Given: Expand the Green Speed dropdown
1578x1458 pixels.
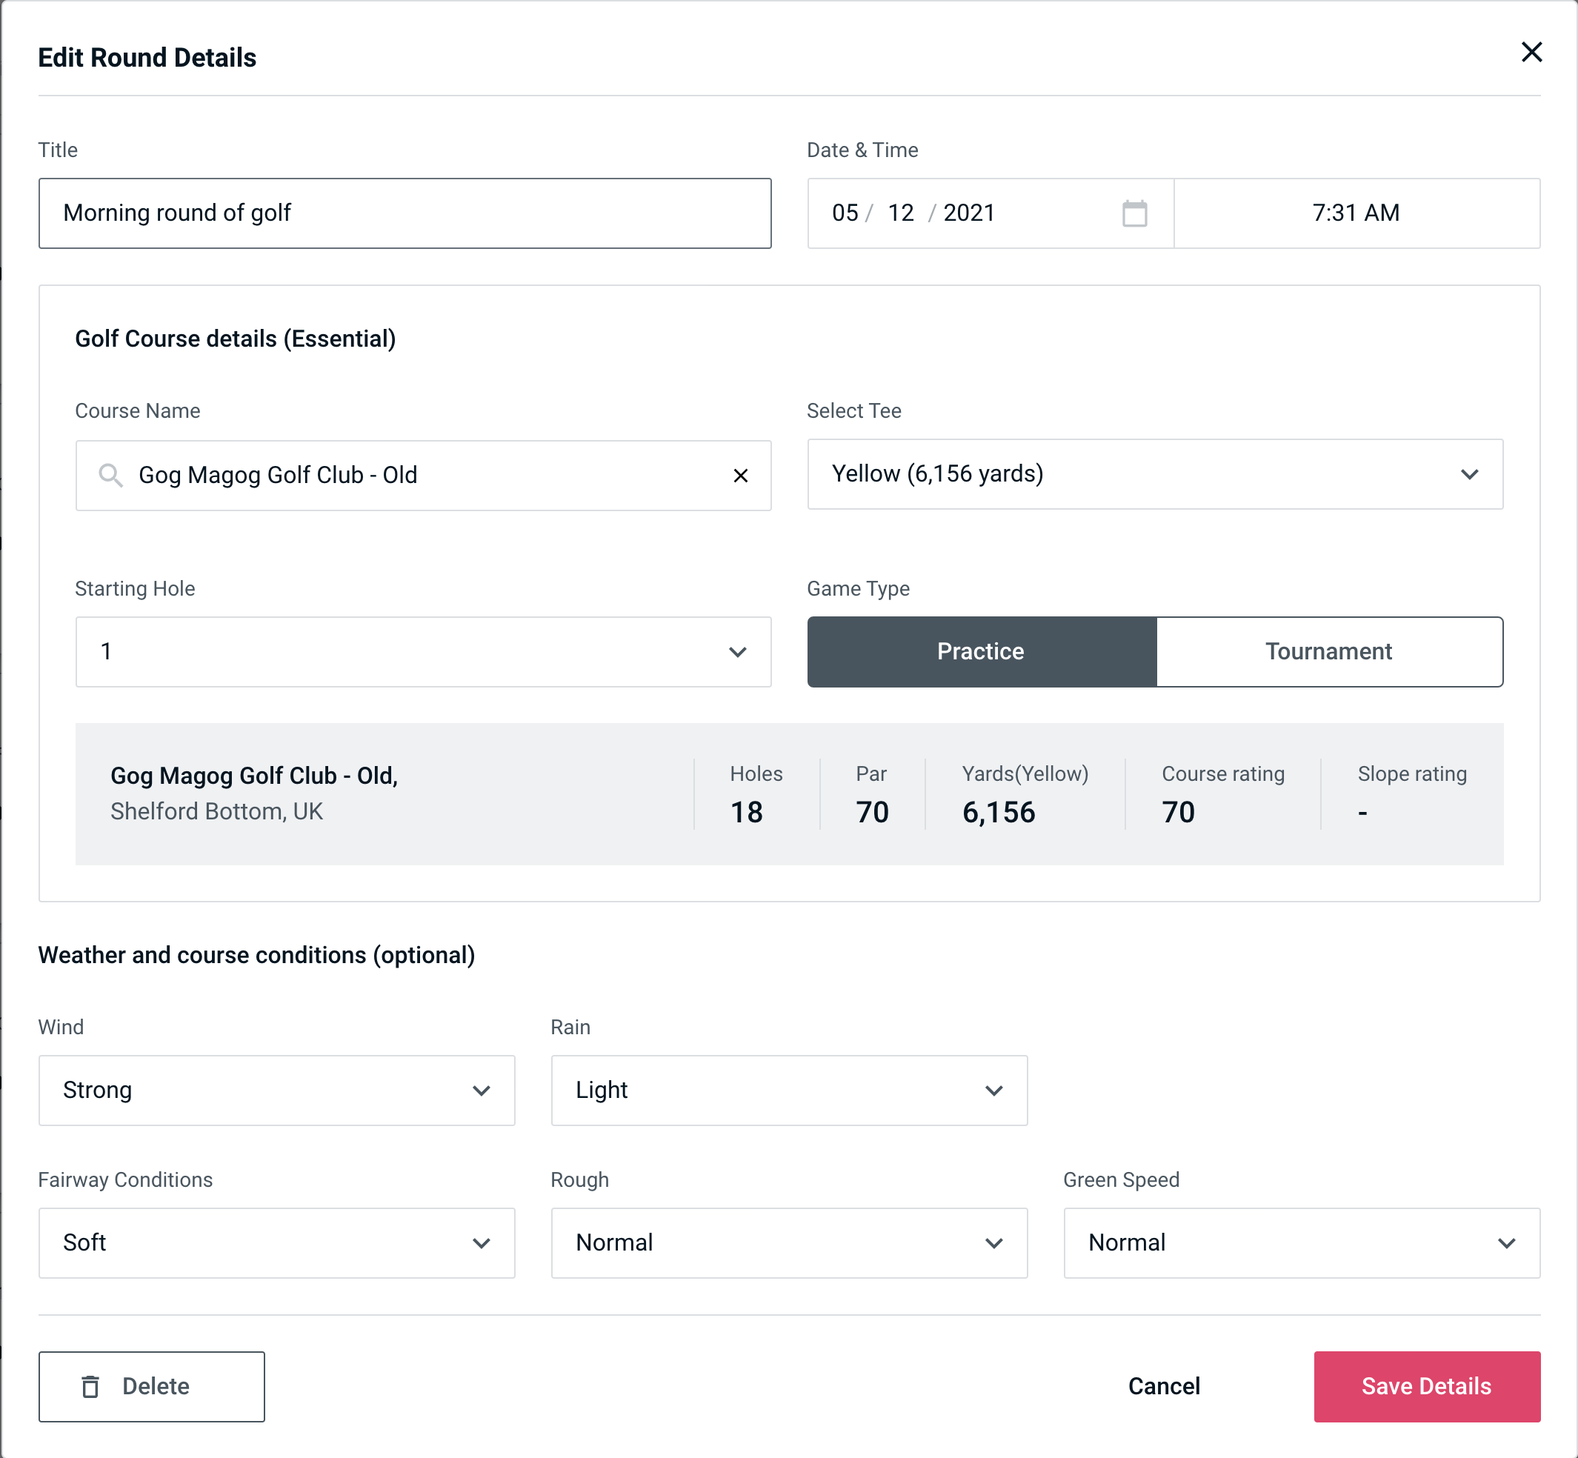Looking at the screenshot, I should [x=1300, y=1244].
